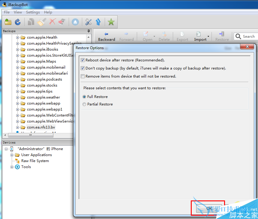Viewport: 258px width, 219px height.
Task: Click the Raw File System icon
Action: coord(17,161)
